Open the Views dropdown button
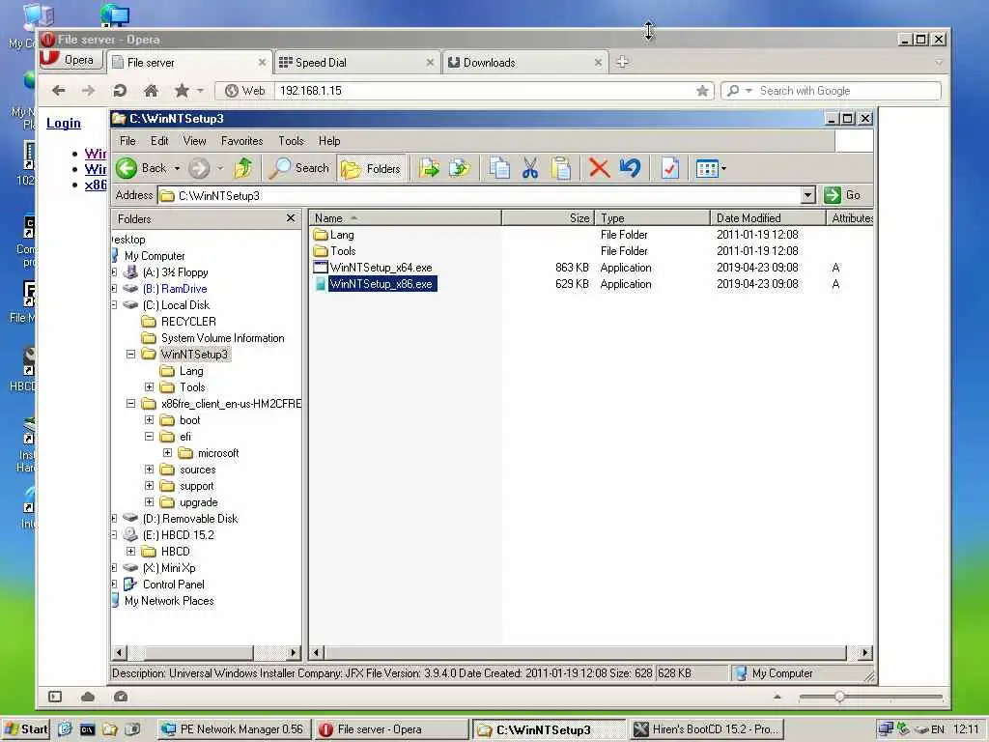Screen dimensions: 989x742 (x=711, y=168)
